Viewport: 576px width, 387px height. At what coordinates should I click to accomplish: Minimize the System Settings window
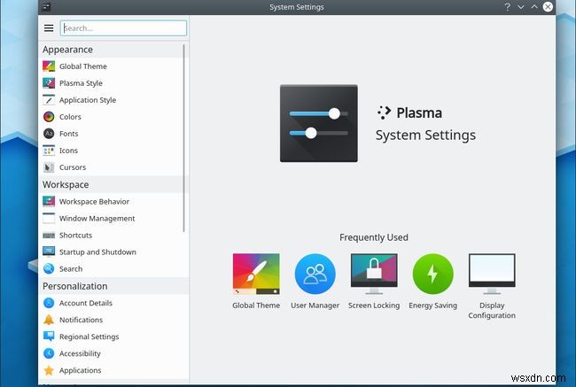[521, 7]
